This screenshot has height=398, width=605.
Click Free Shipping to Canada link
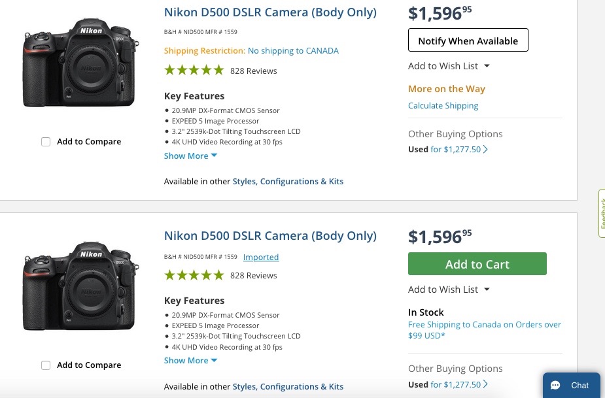(484, 329)
